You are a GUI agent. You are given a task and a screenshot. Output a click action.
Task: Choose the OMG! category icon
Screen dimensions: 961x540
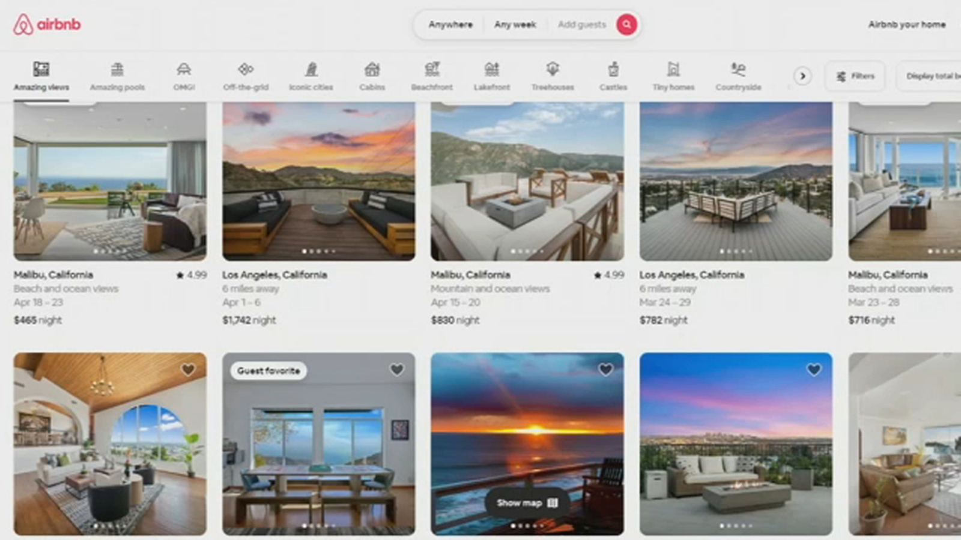click(x=184, y=69)
